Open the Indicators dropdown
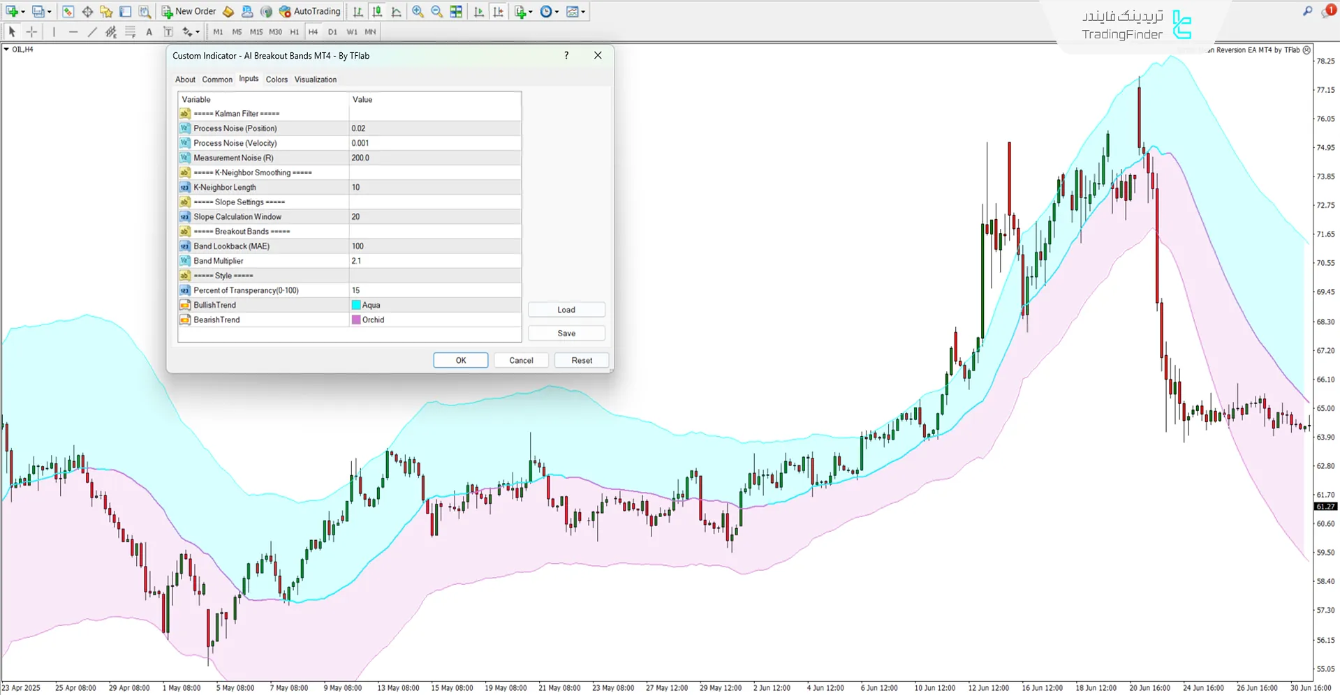 click(x=522, y=11)
